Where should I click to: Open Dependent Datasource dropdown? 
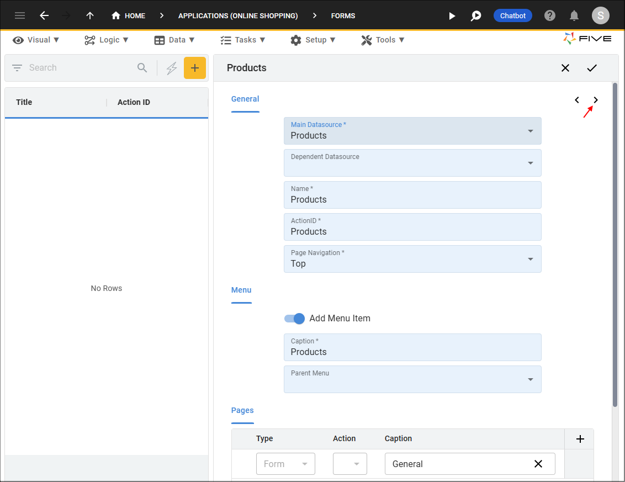click(412, 163)
